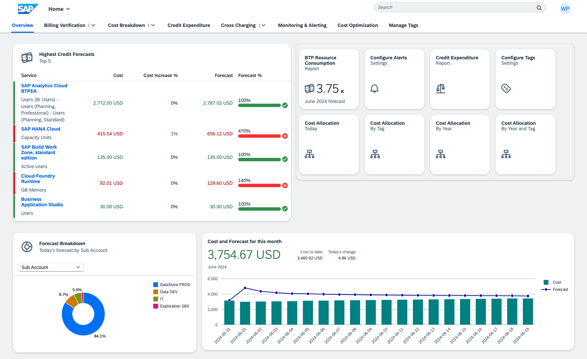587x359 pixels.
Task: Click hierarchy icon on Cost Allocation Today
Action: coord(310,154)
